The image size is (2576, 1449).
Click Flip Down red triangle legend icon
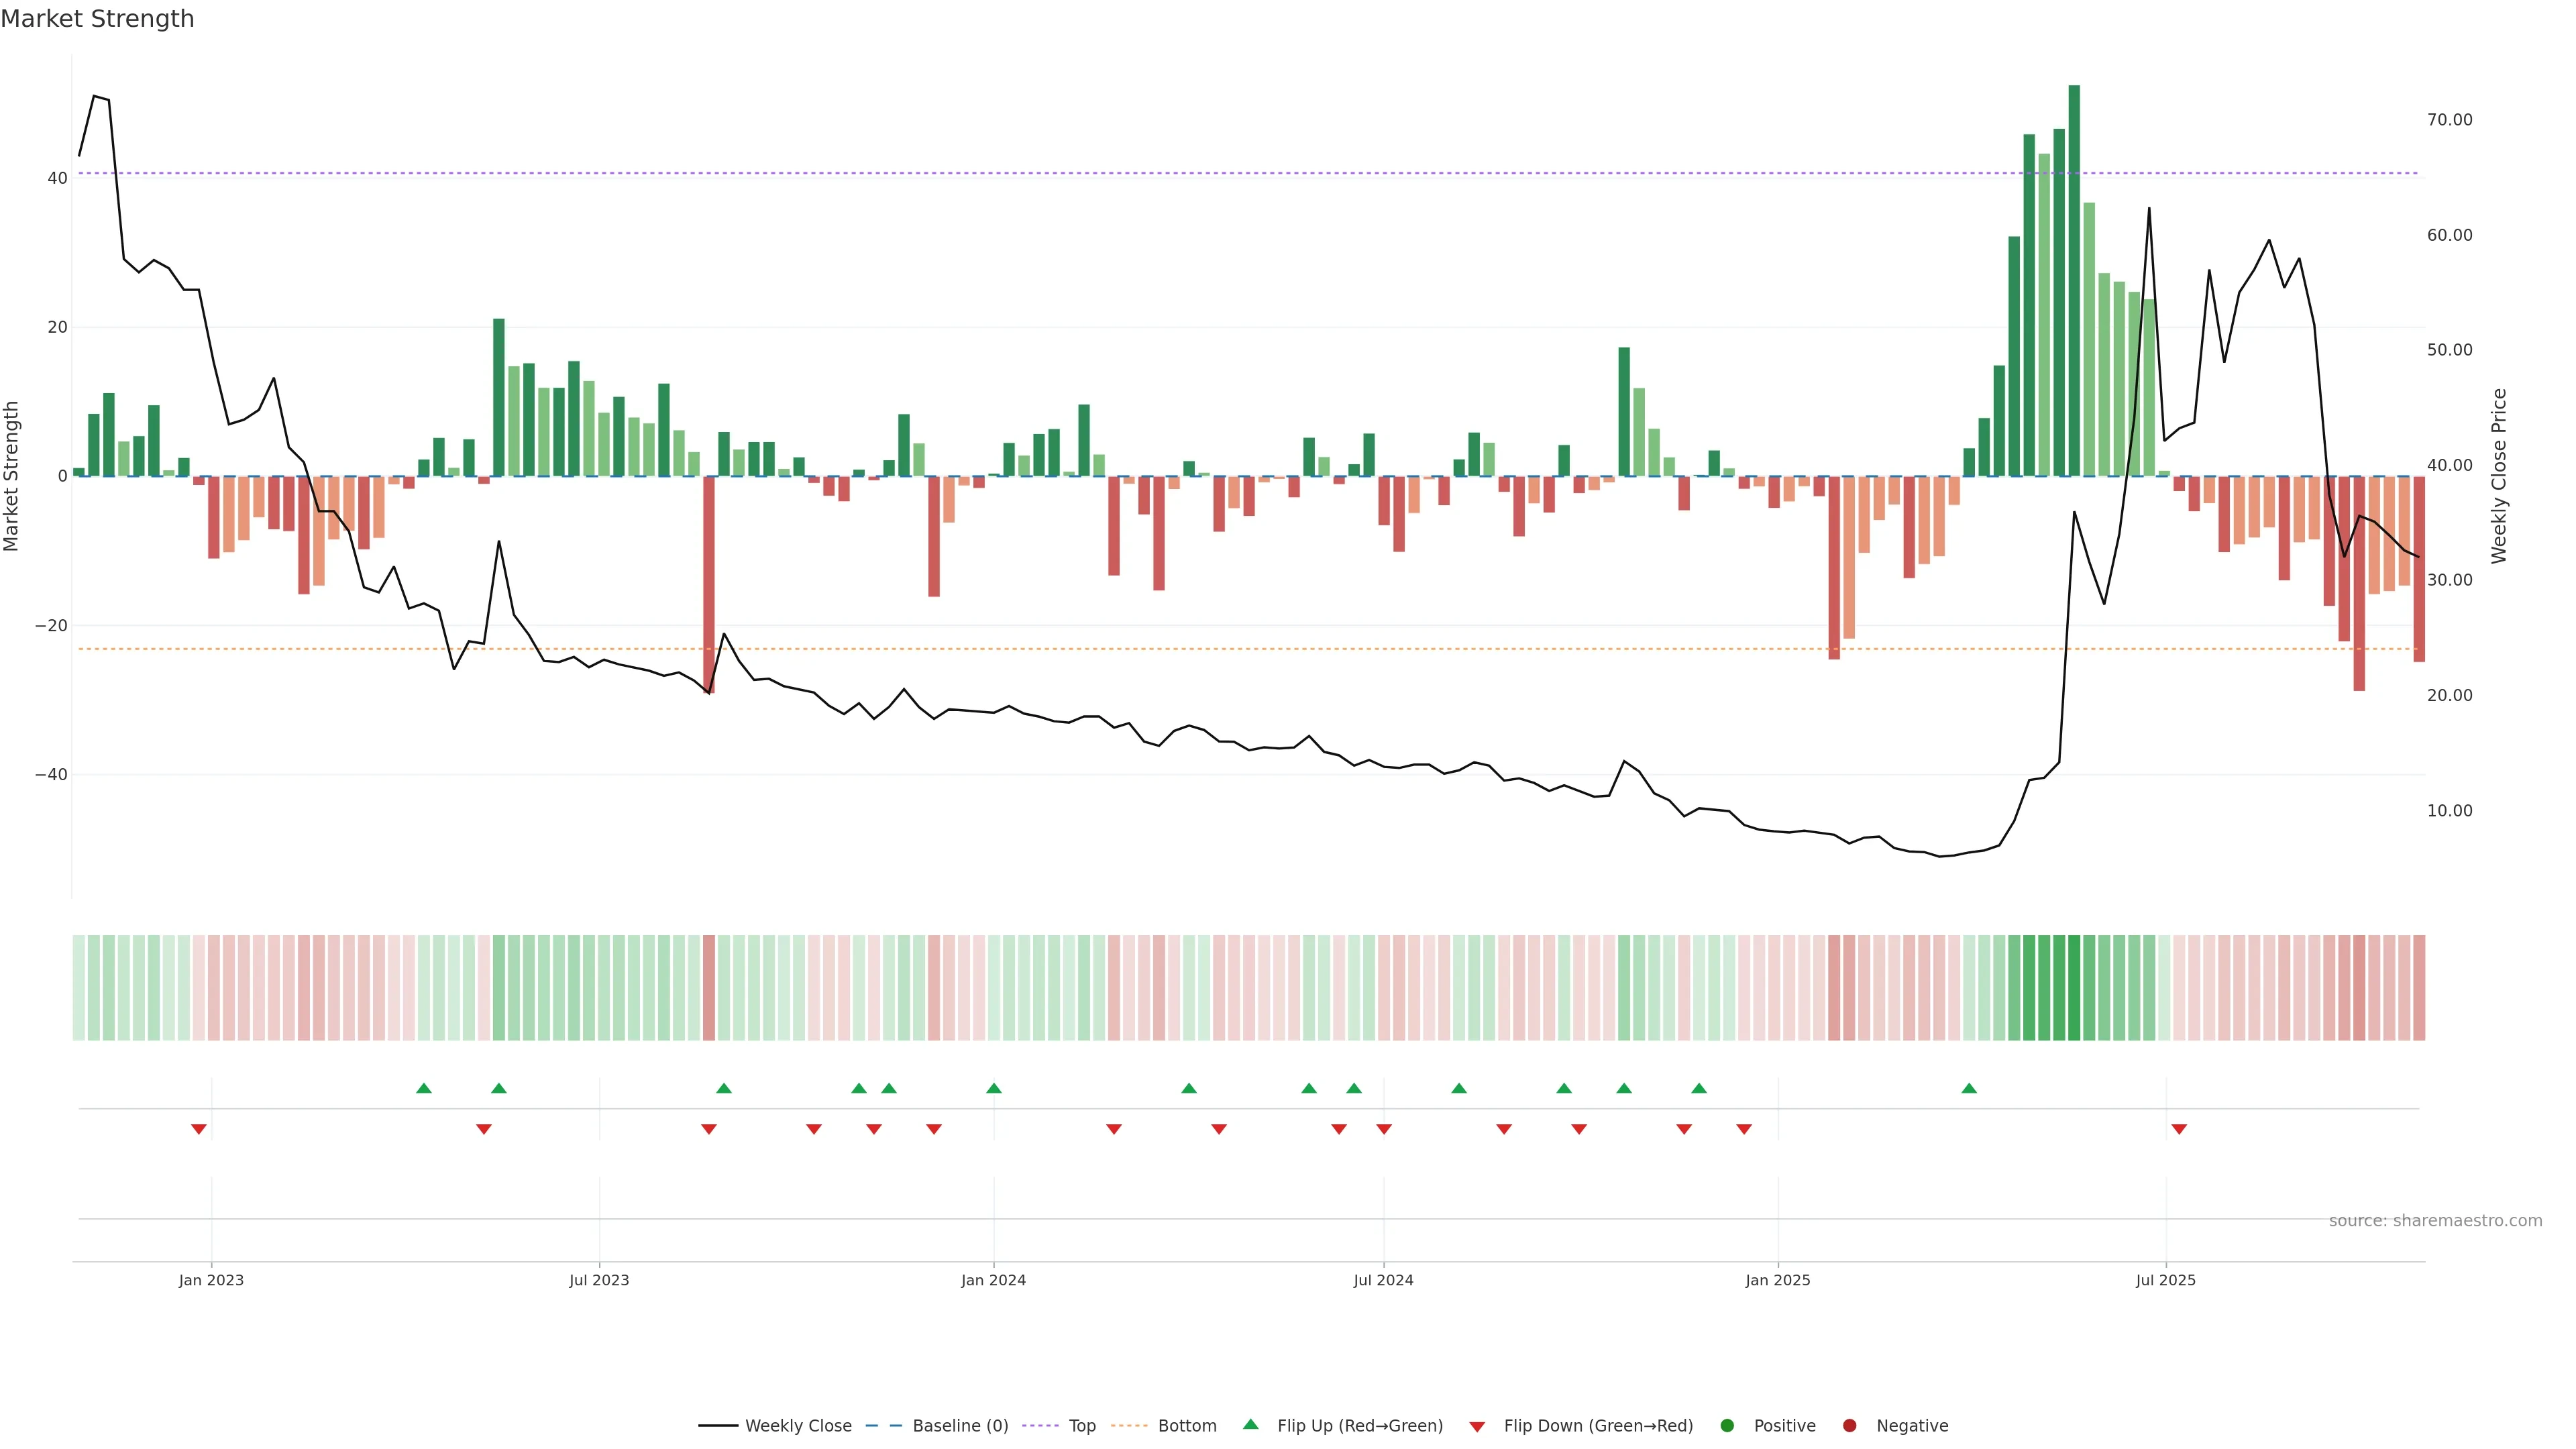[1477, 1427]
